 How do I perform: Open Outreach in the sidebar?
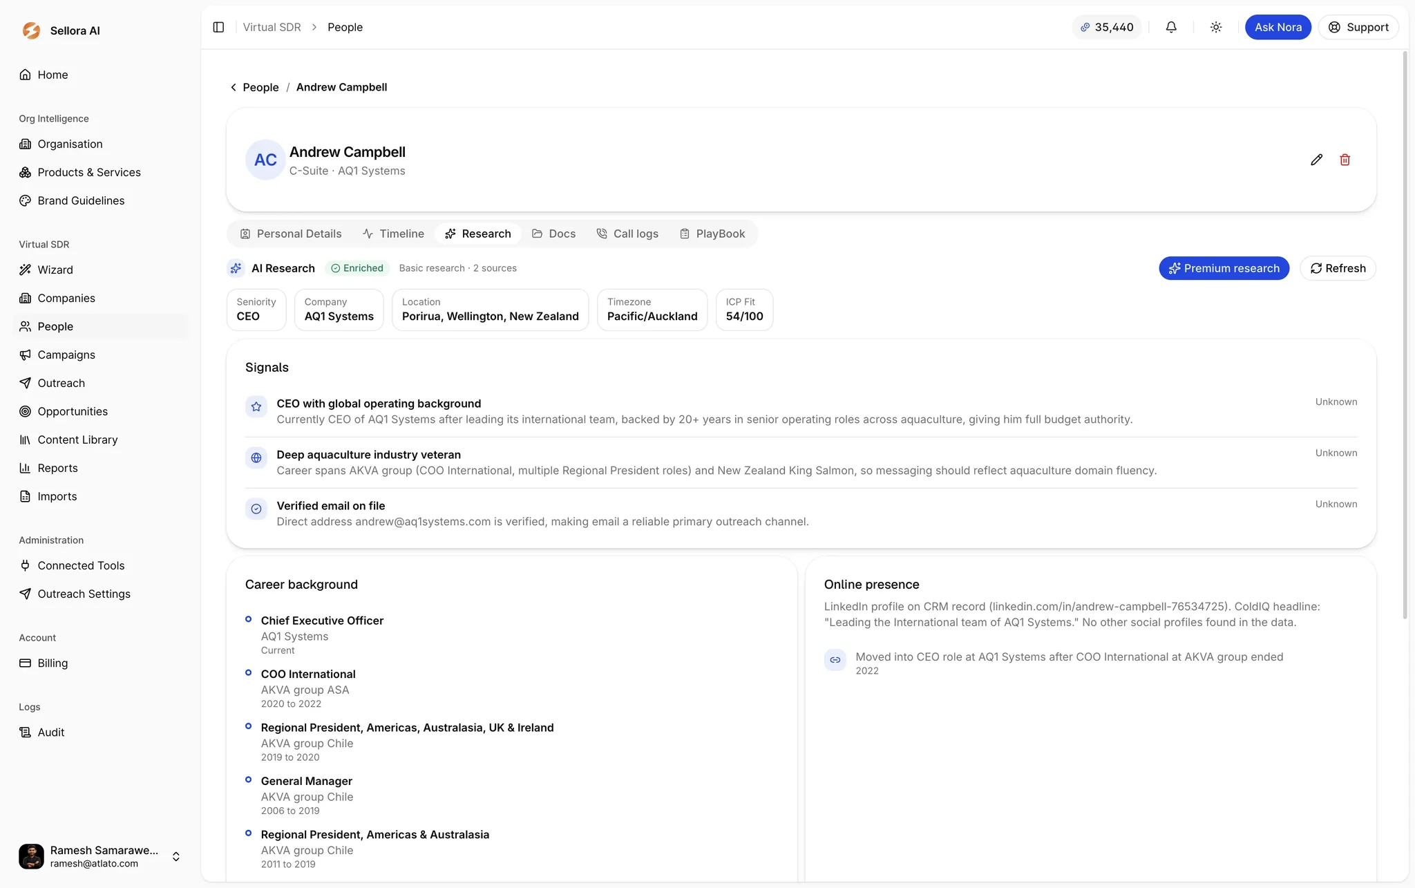pyautogui.click(x=100, y=383)
